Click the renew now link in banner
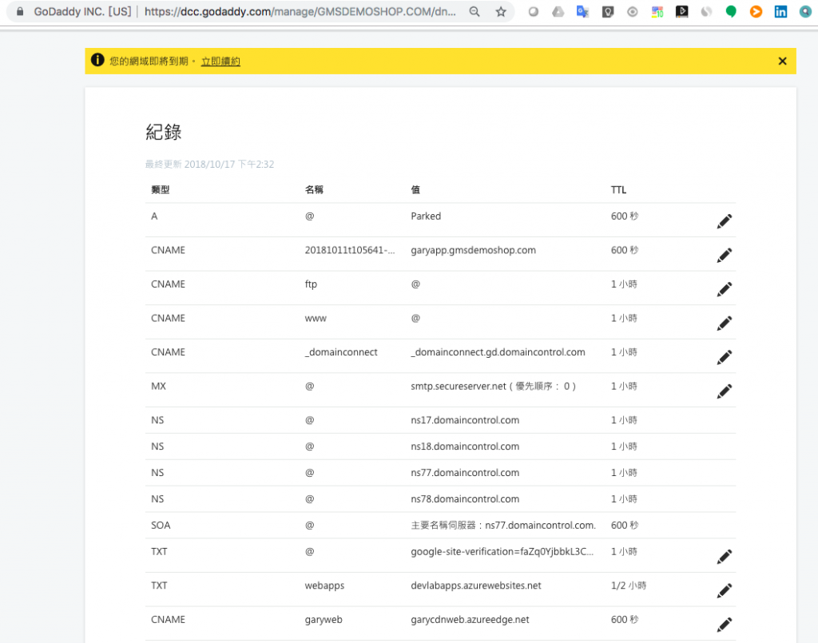The height and width of the screenshot is (643, 818). tap(220, 62)
